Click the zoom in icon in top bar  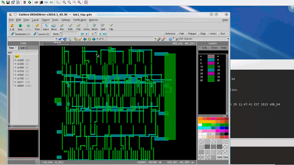[64, 2]
